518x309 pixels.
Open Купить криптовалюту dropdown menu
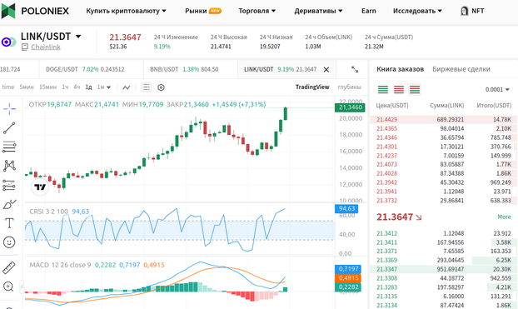click(126, 11)
